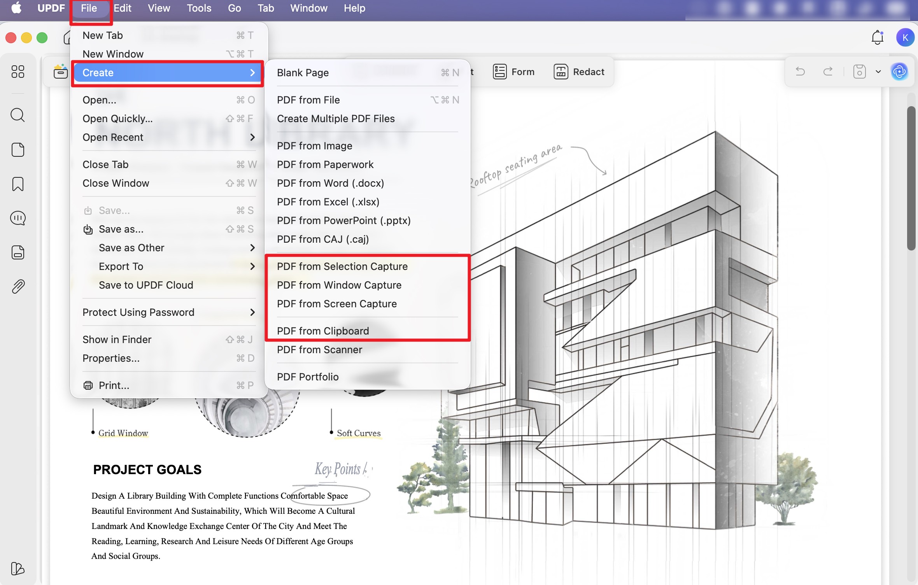Screen dimensions: 918x585
Task: Click the comment tool icon left of Create
Action: coord(60,72)
